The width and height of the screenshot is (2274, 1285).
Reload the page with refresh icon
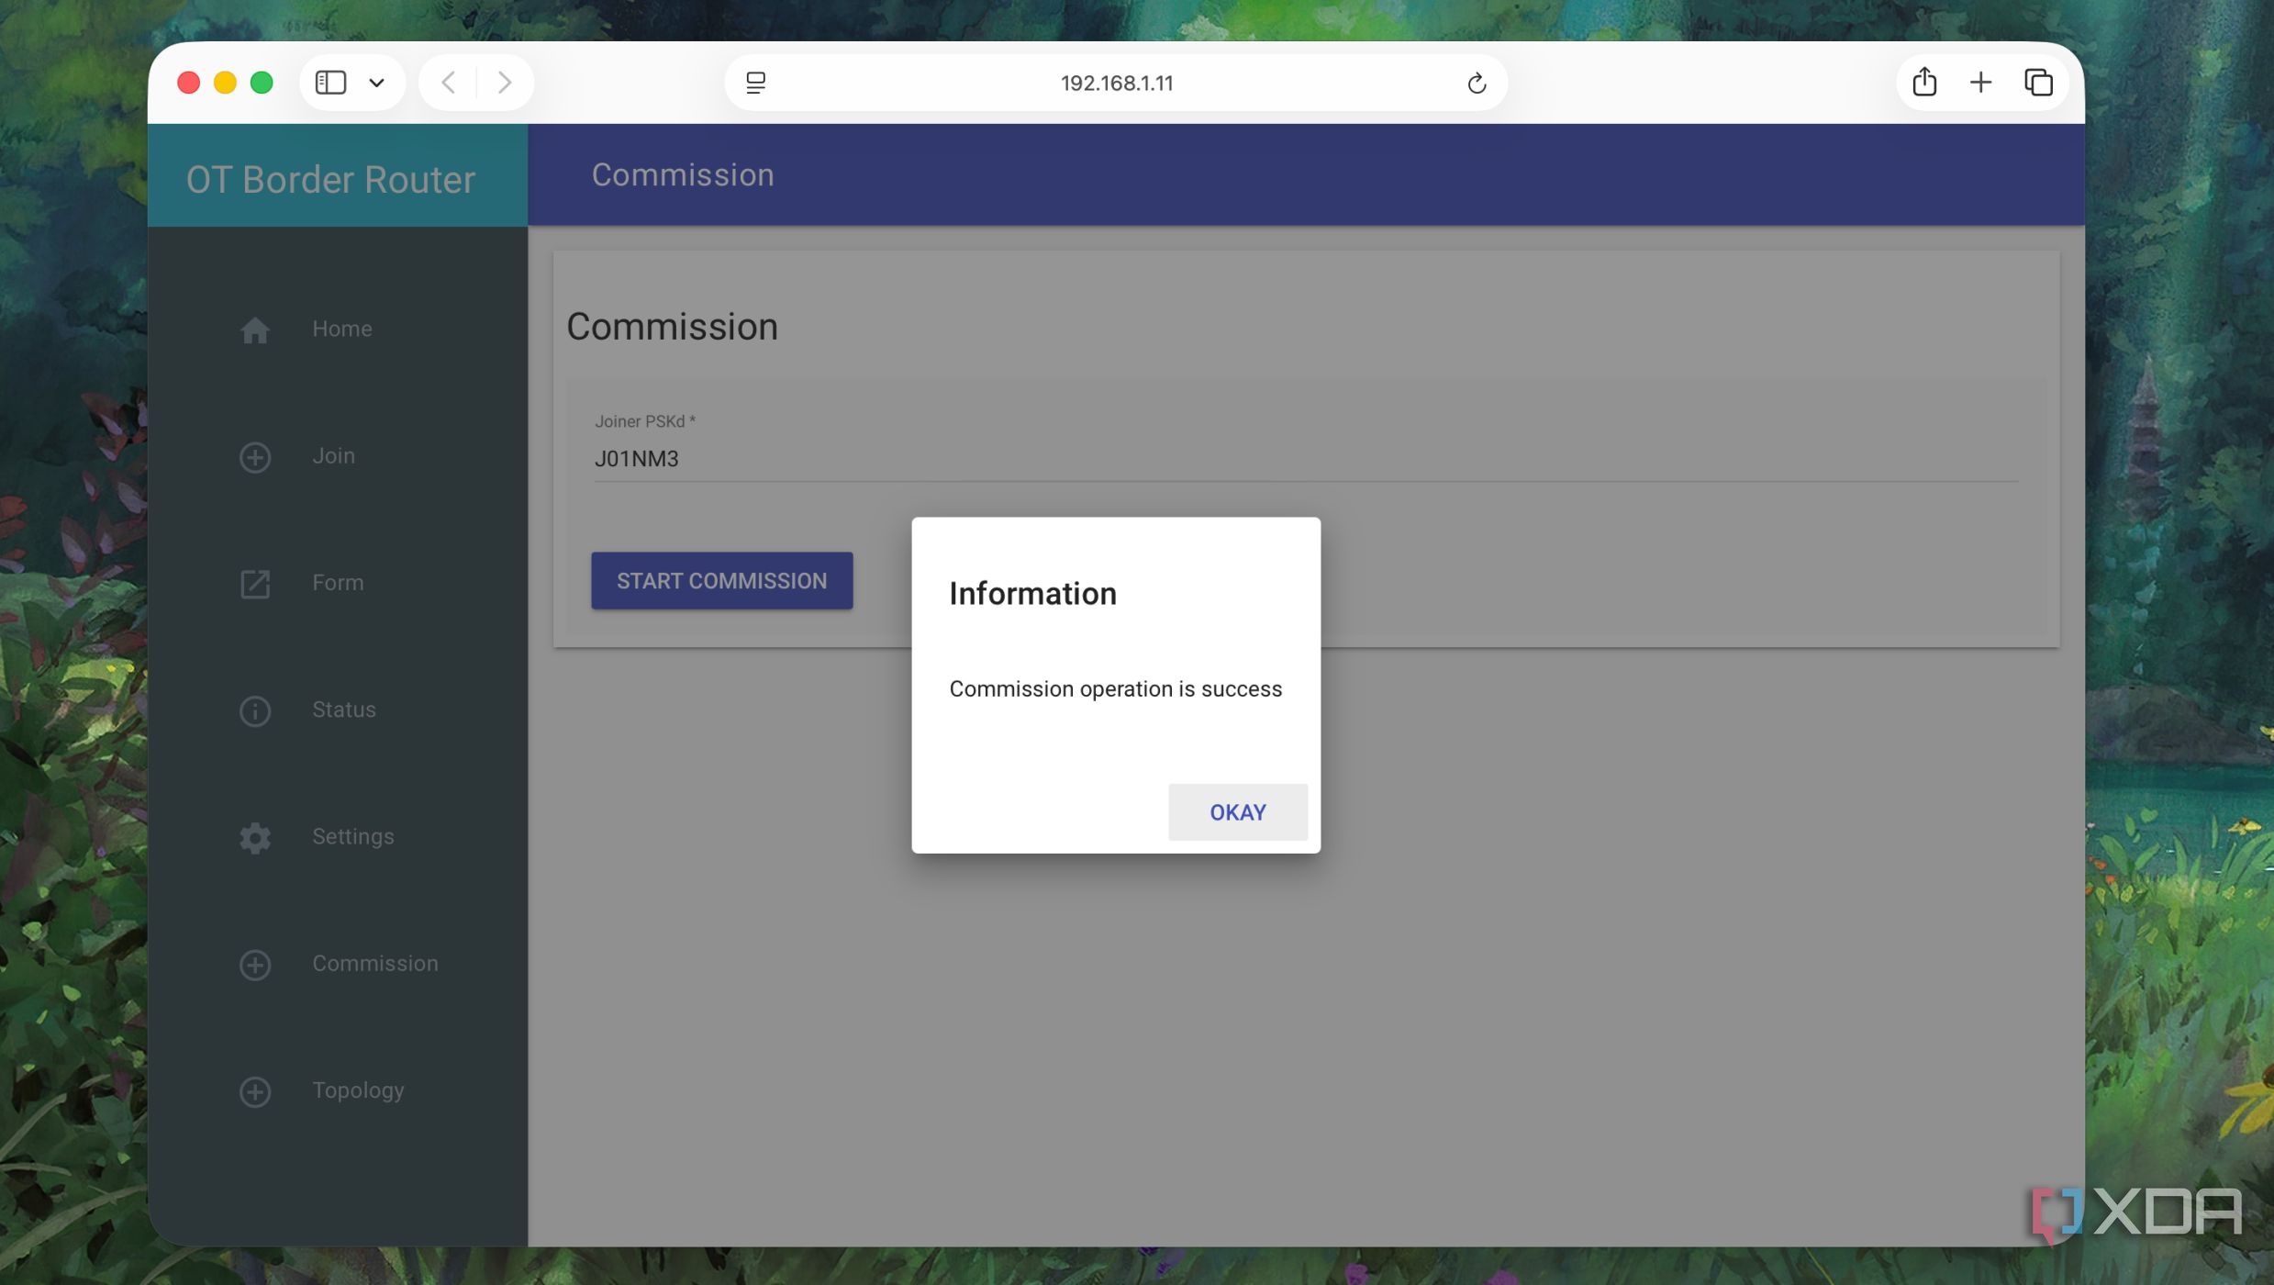[1476, 83]
